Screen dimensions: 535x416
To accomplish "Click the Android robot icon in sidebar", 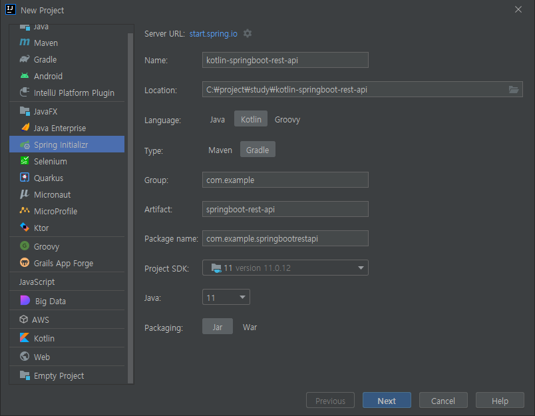I will [x=25, y=76].
